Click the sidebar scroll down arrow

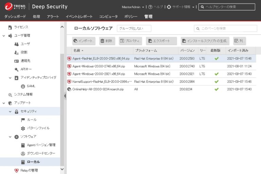pos(62,169)
